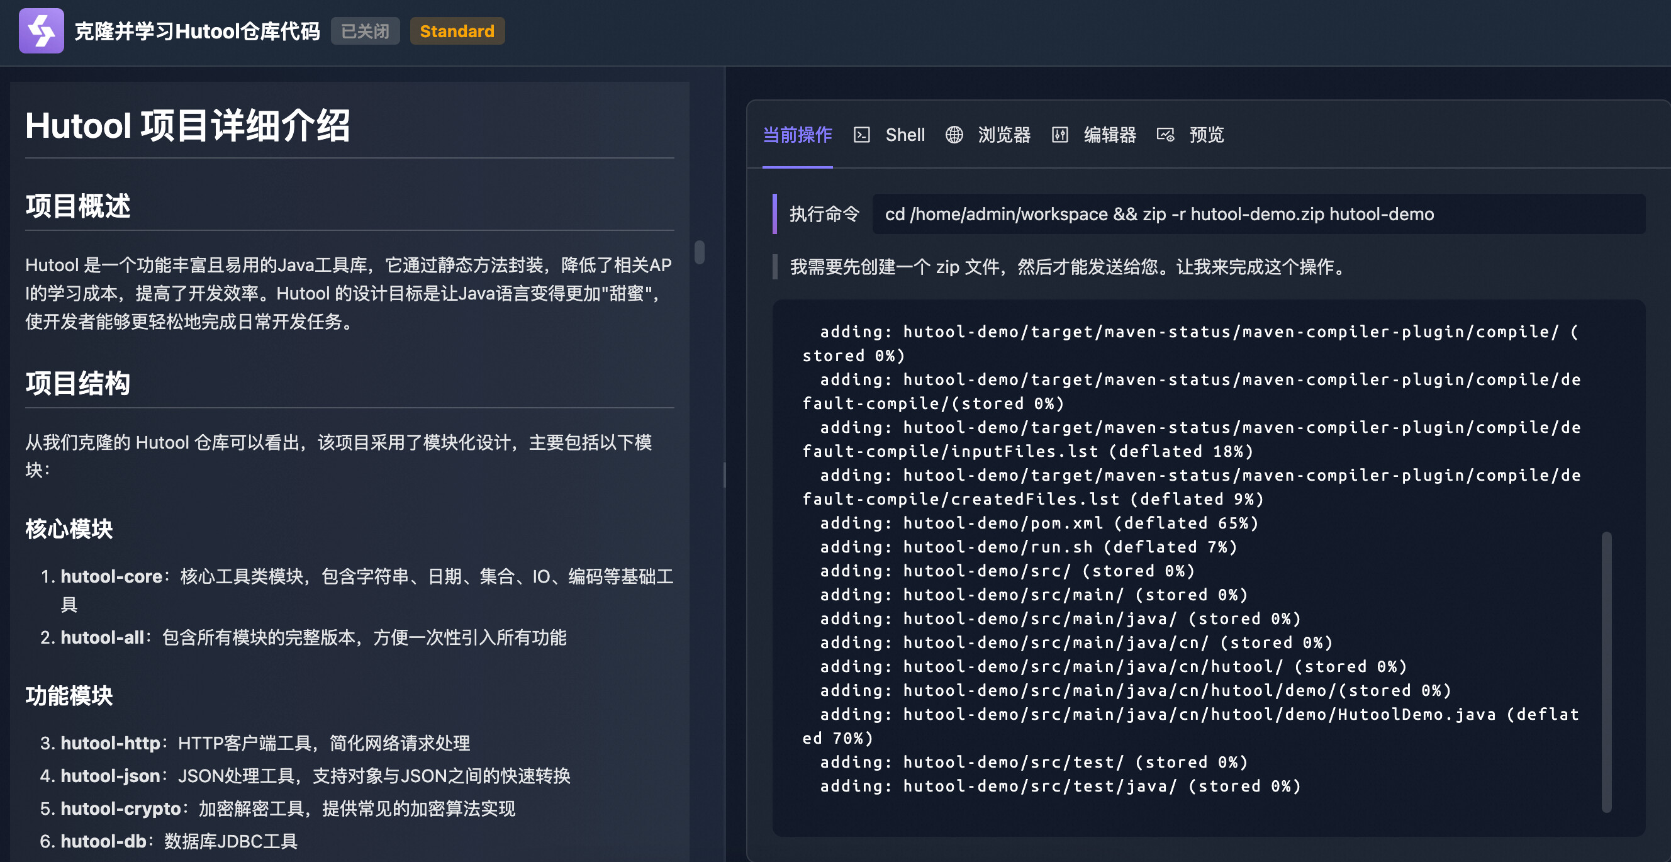1671x862 pixels.
Task: Open the Shell tab
Action: 905,135
